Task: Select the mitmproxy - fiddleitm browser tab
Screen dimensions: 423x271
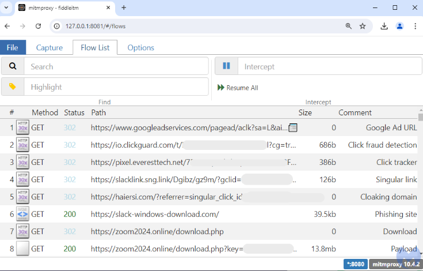Action: 64,8
